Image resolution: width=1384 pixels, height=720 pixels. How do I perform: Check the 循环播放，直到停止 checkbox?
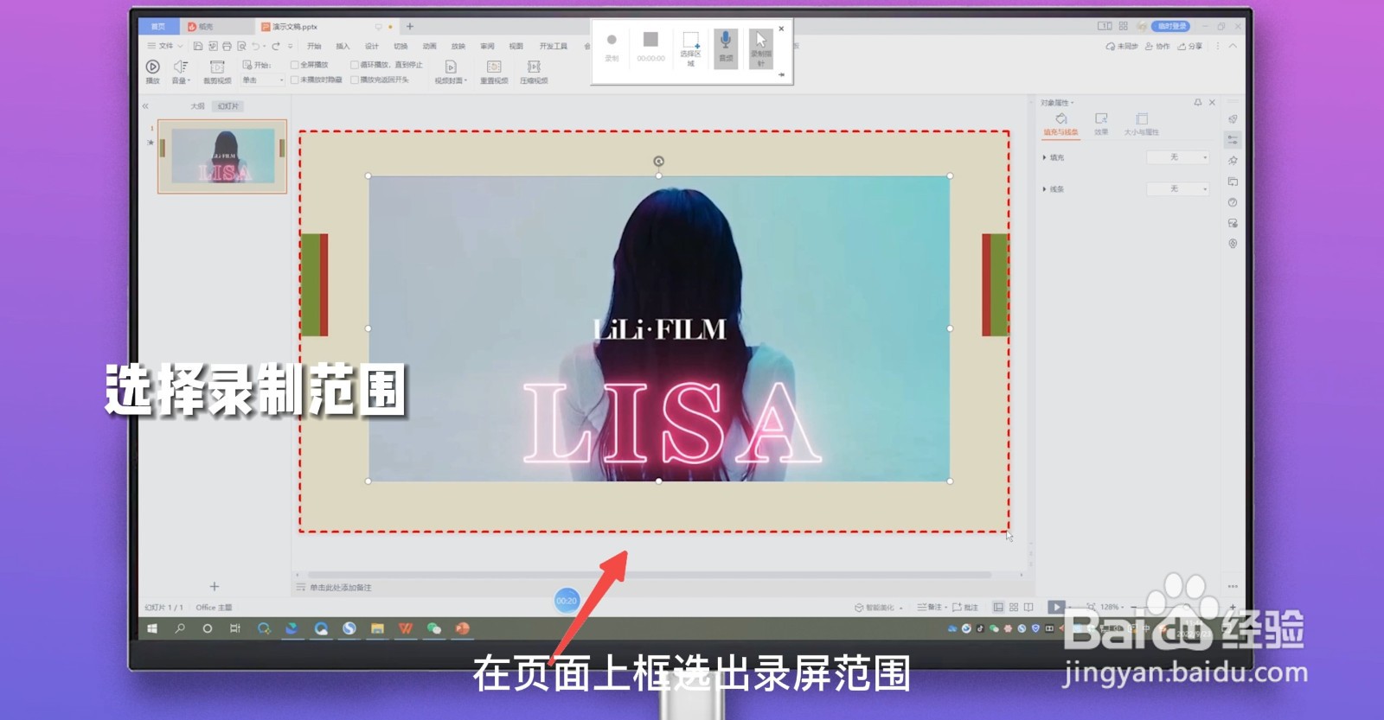[355, 65]
